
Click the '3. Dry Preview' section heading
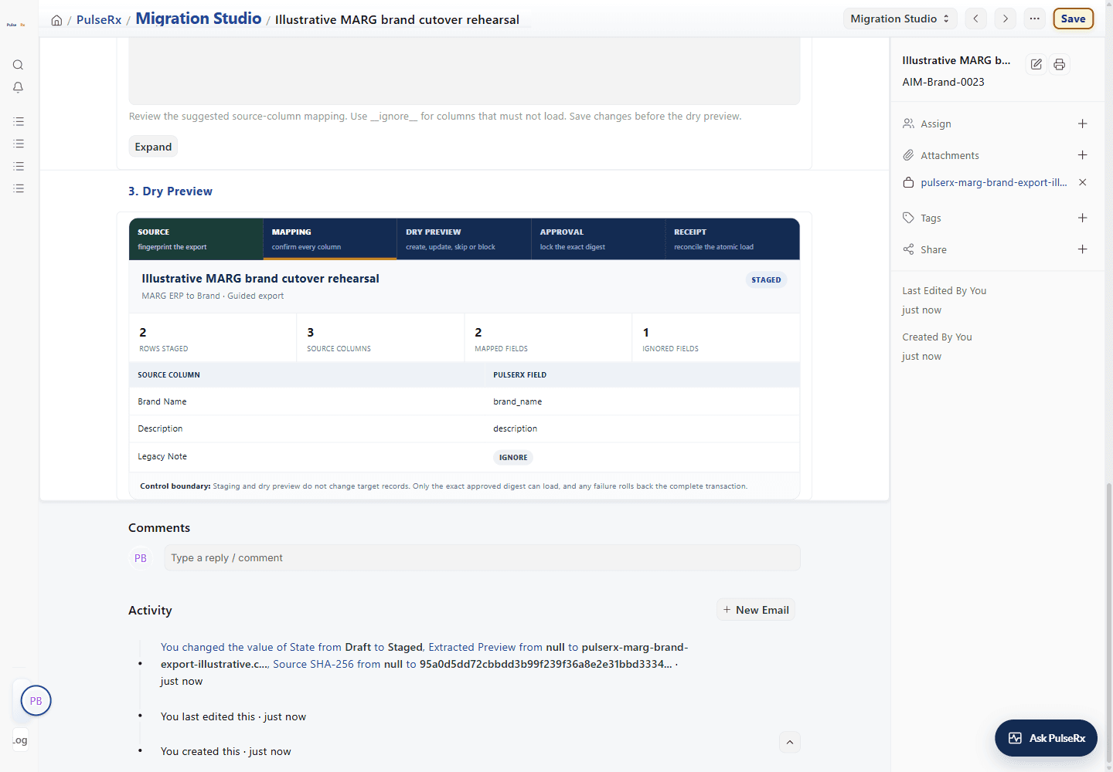coord(170,191)
